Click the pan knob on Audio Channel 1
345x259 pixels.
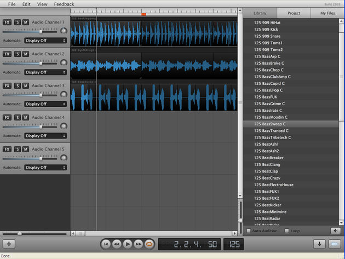click(x=64, y=31)
